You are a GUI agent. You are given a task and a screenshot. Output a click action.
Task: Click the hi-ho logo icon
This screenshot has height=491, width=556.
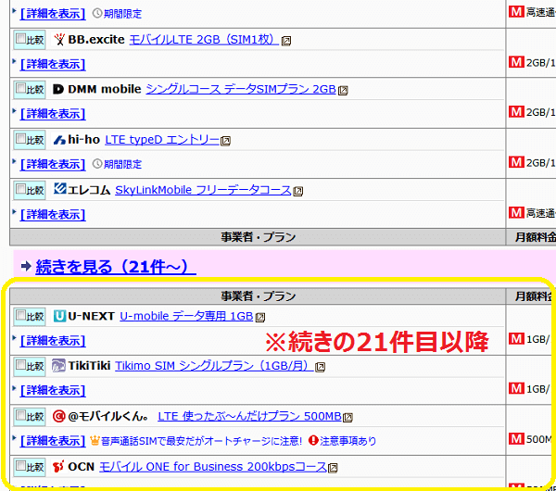point(59,140)
